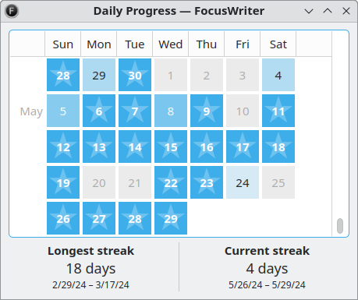Click the light blue May 24 cell

(x=243, y=182)
